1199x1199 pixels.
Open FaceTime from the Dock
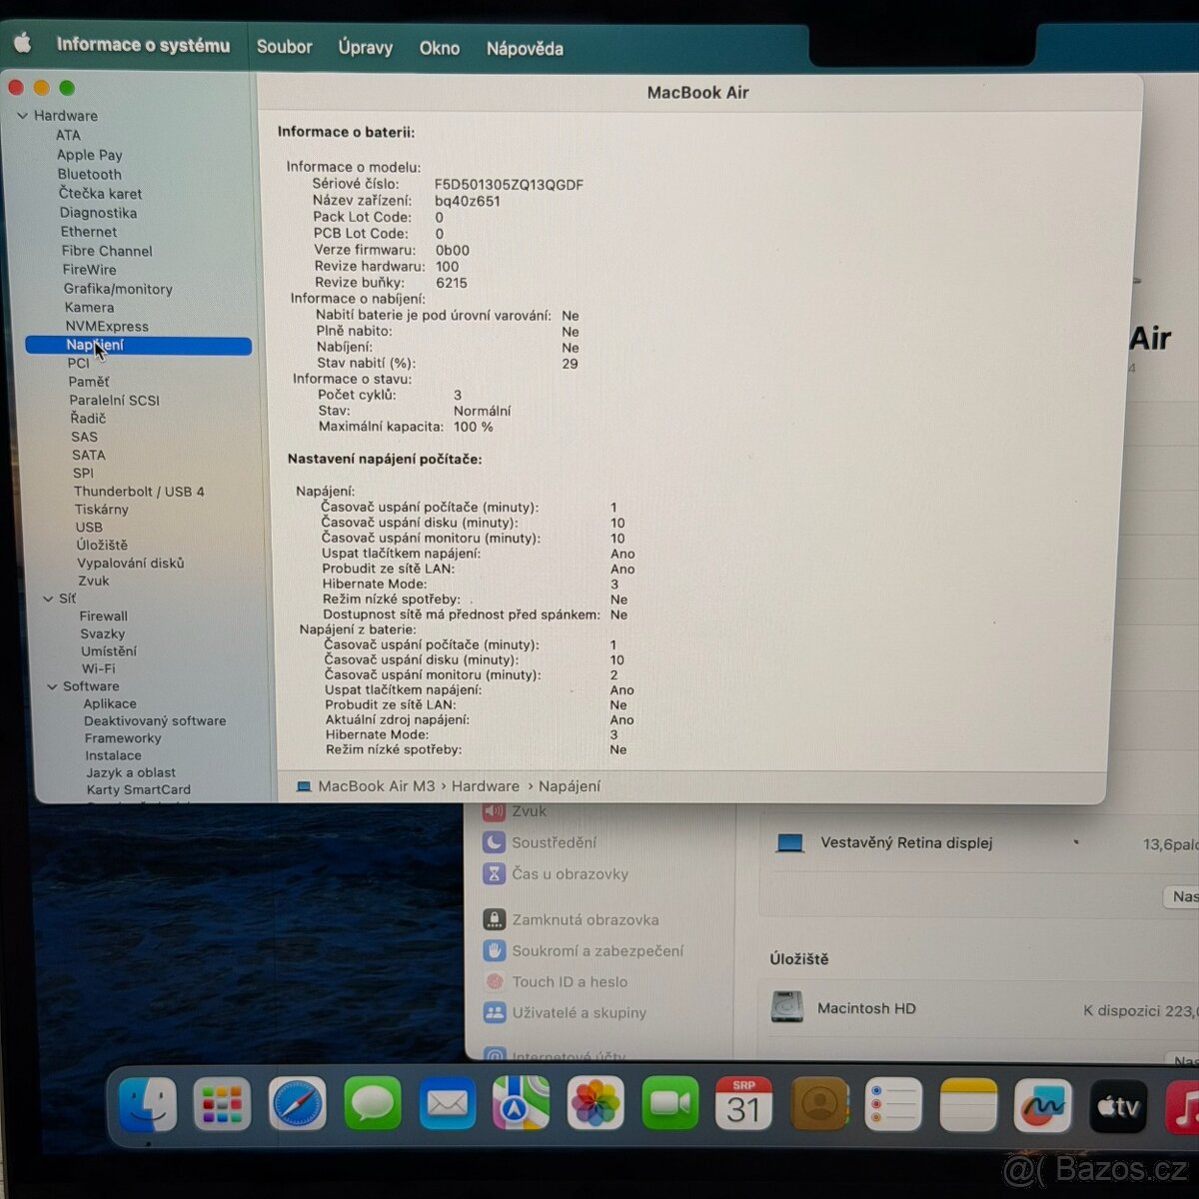[669, 1103]
